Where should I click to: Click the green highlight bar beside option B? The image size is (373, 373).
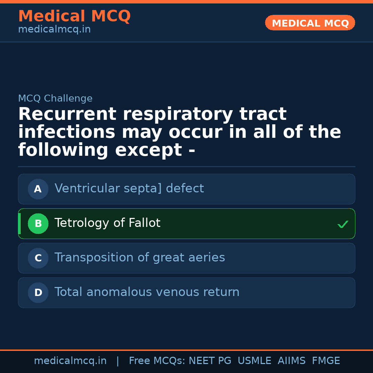[x=19, y=223]
